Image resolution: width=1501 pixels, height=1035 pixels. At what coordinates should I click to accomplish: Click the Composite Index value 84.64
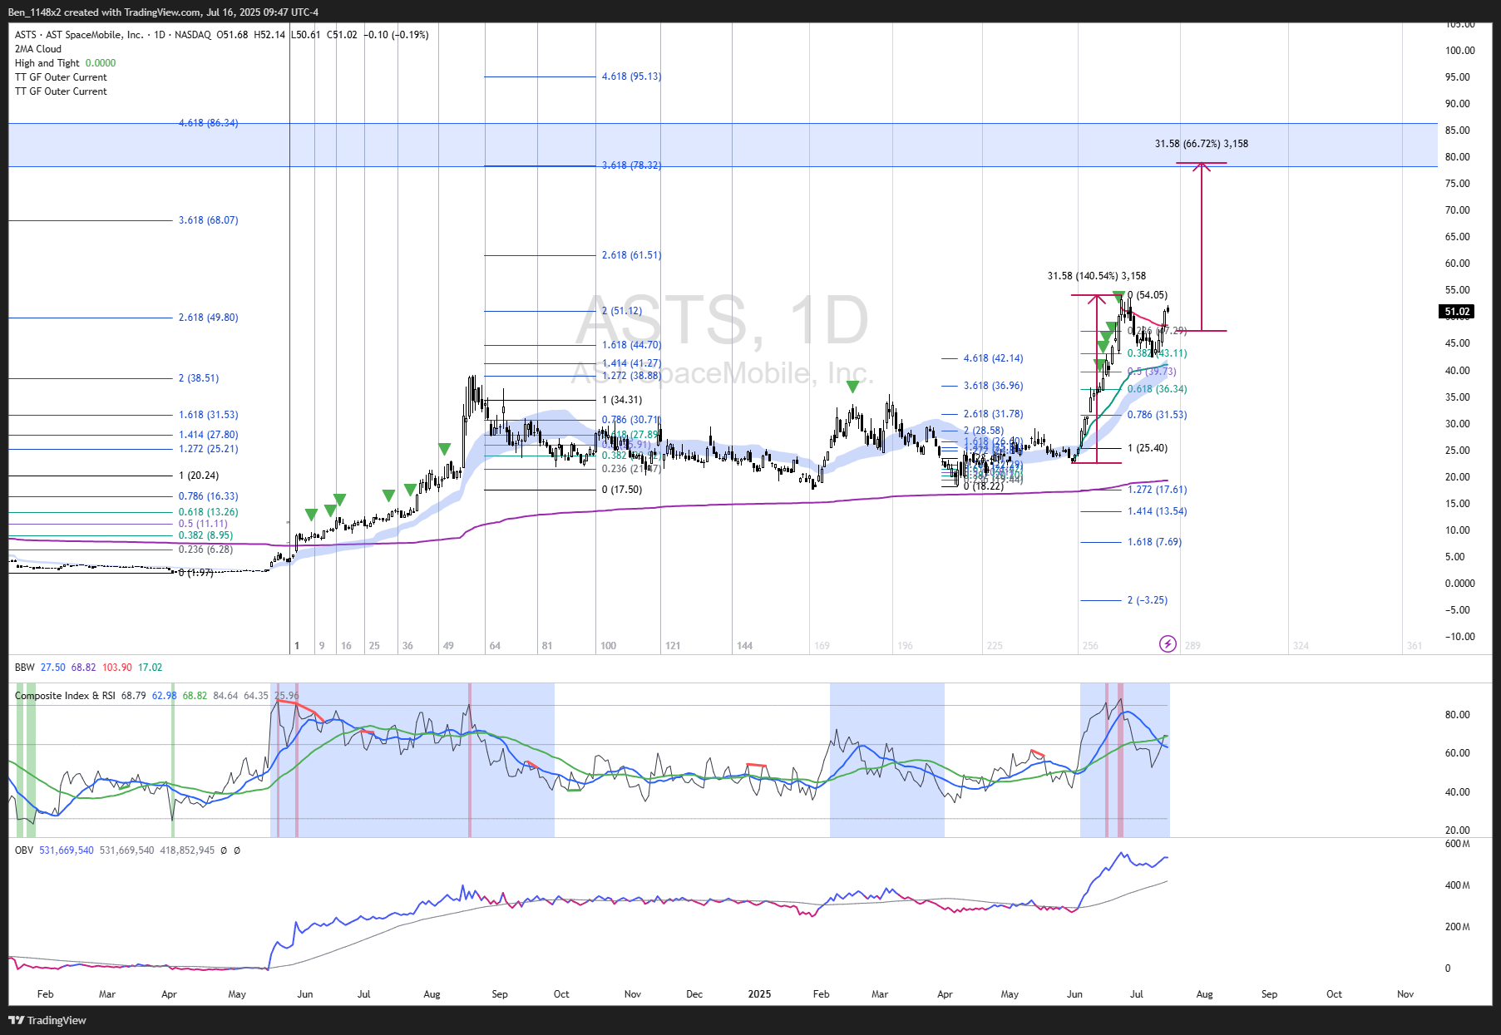coord(225,696)
